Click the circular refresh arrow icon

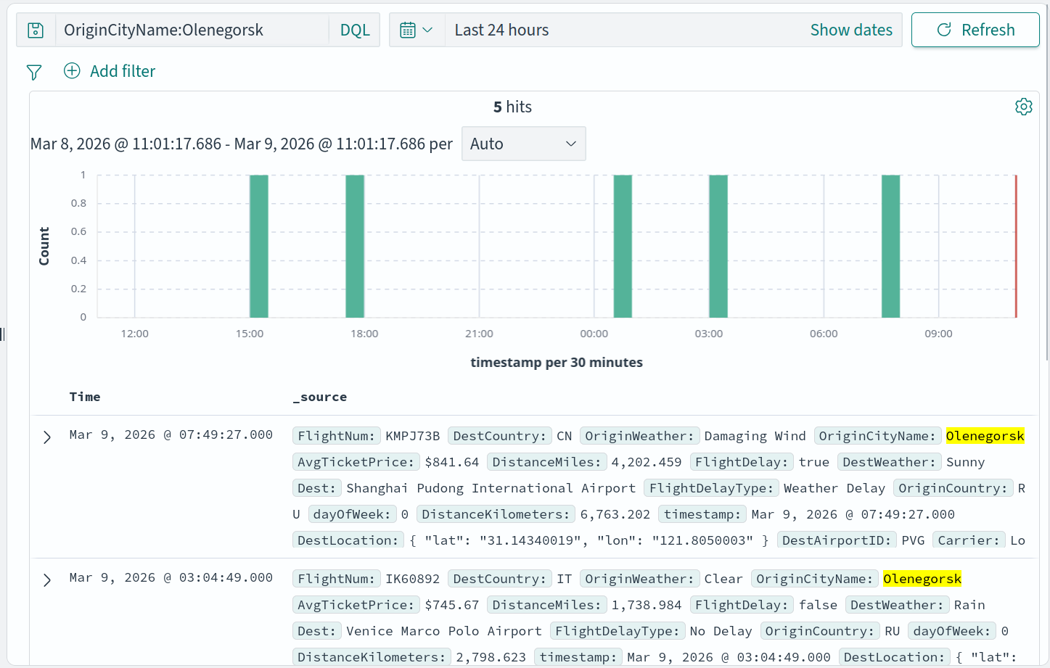click(943, 30)
